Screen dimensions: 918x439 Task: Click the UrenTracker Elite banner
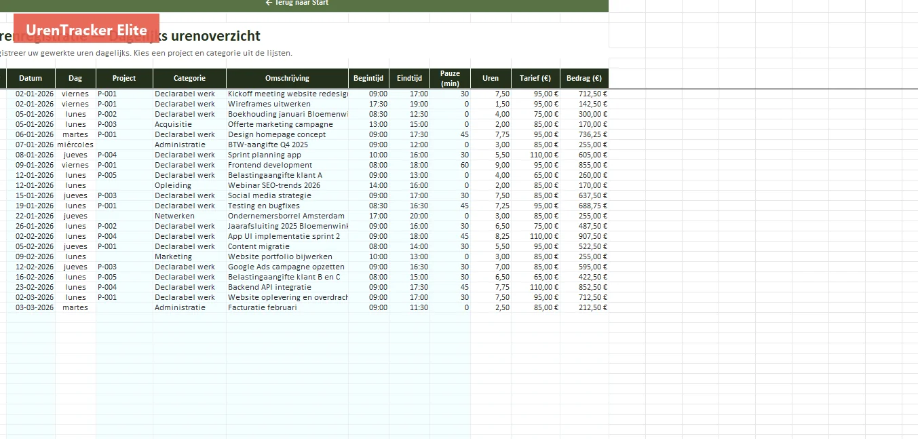click(86, 30)
